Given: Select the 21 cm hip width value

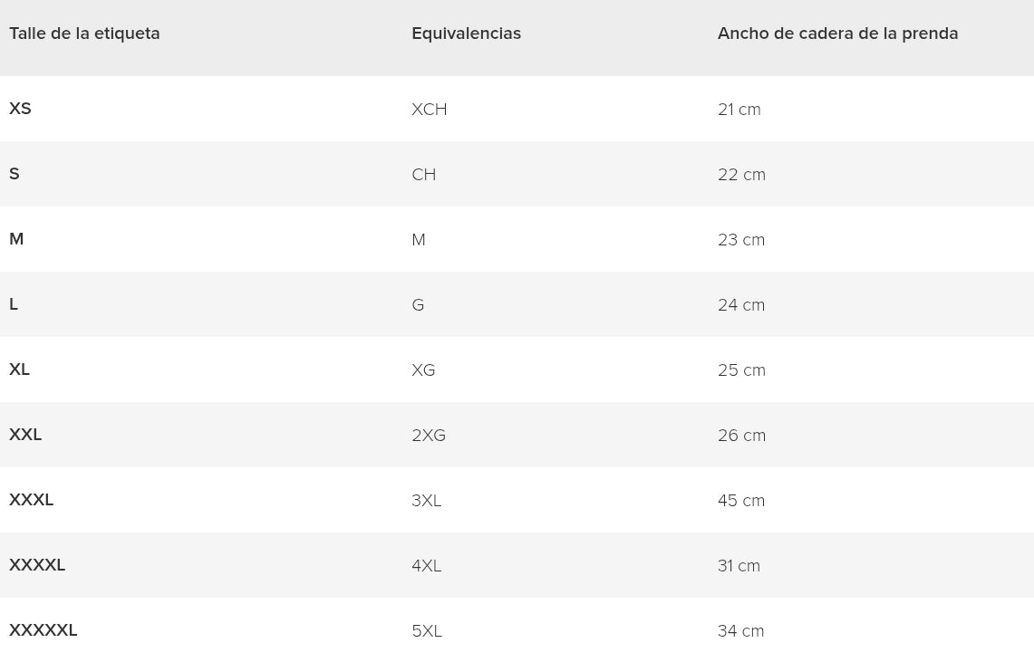Looking at the screenshot, I should point(739,110).
